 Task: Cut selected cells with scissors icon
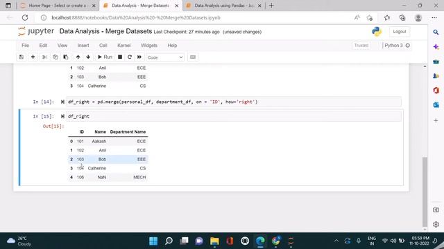pos(44,57)
